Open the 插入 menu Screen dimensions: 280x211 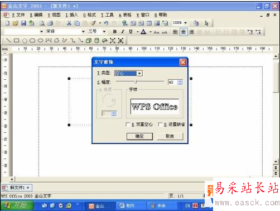click(71, 15)
